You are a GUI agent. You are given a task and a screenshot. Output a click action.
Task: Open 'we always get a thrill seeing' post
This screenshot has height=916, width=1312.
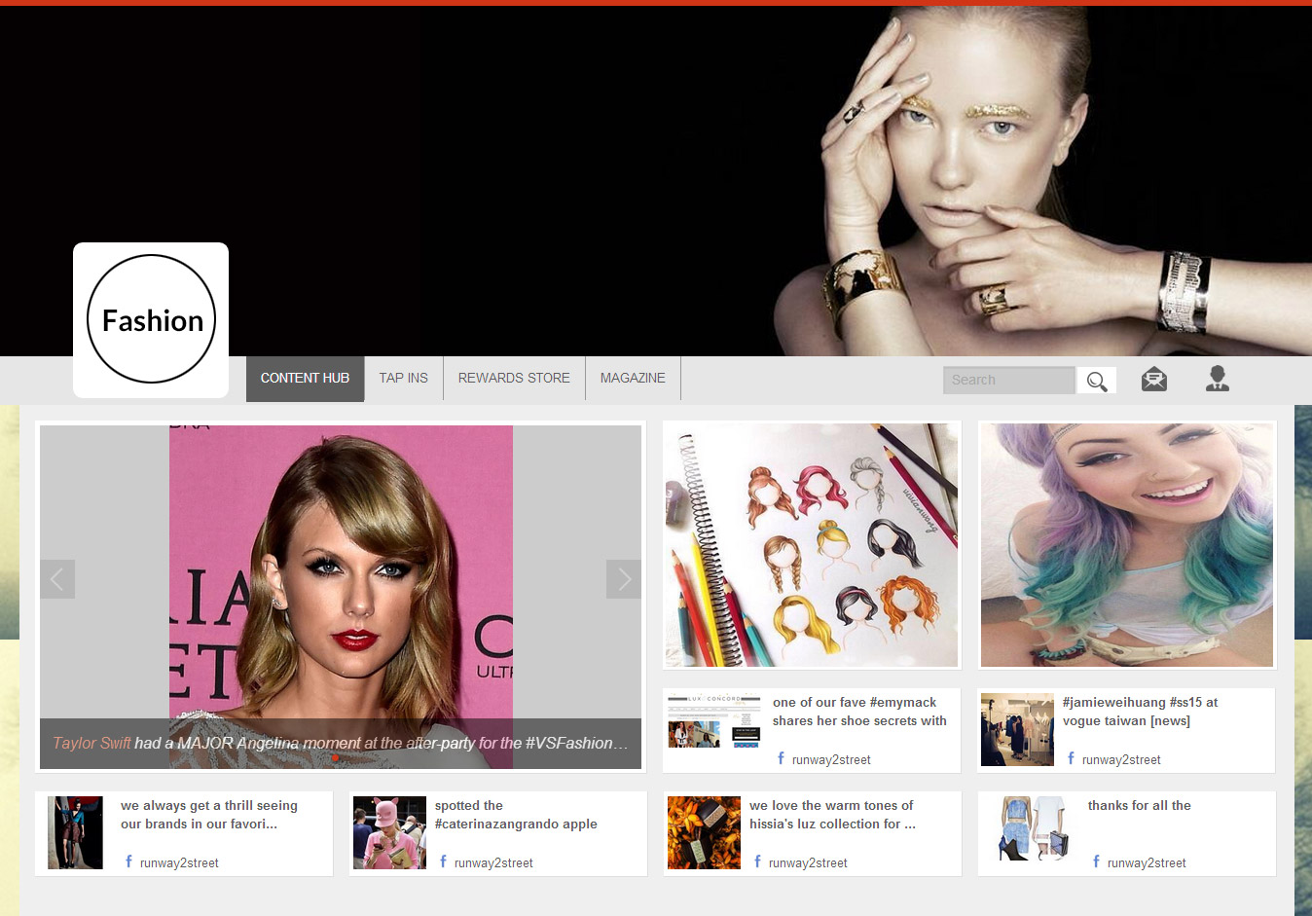pyautogui.click(x=209, y=815)
